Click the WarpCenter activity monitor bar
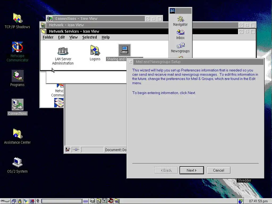 (x=62, y=201)
